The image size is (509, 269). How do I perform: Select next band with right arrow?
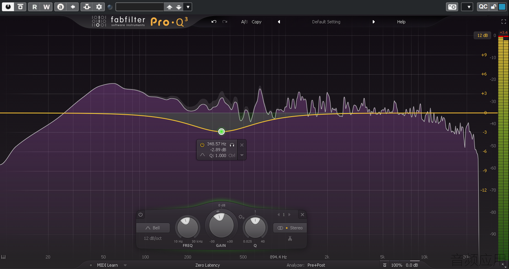(x=289, y=215)
